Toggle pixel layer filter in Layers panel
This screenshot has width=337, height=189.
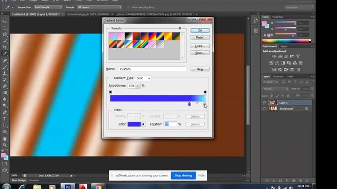pos(283,82)
